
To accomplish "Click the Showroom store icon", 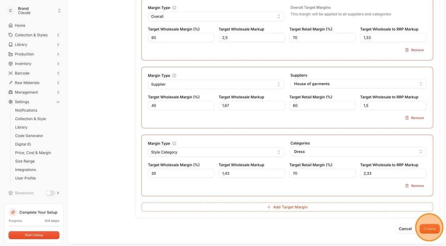I will point(10,193).
